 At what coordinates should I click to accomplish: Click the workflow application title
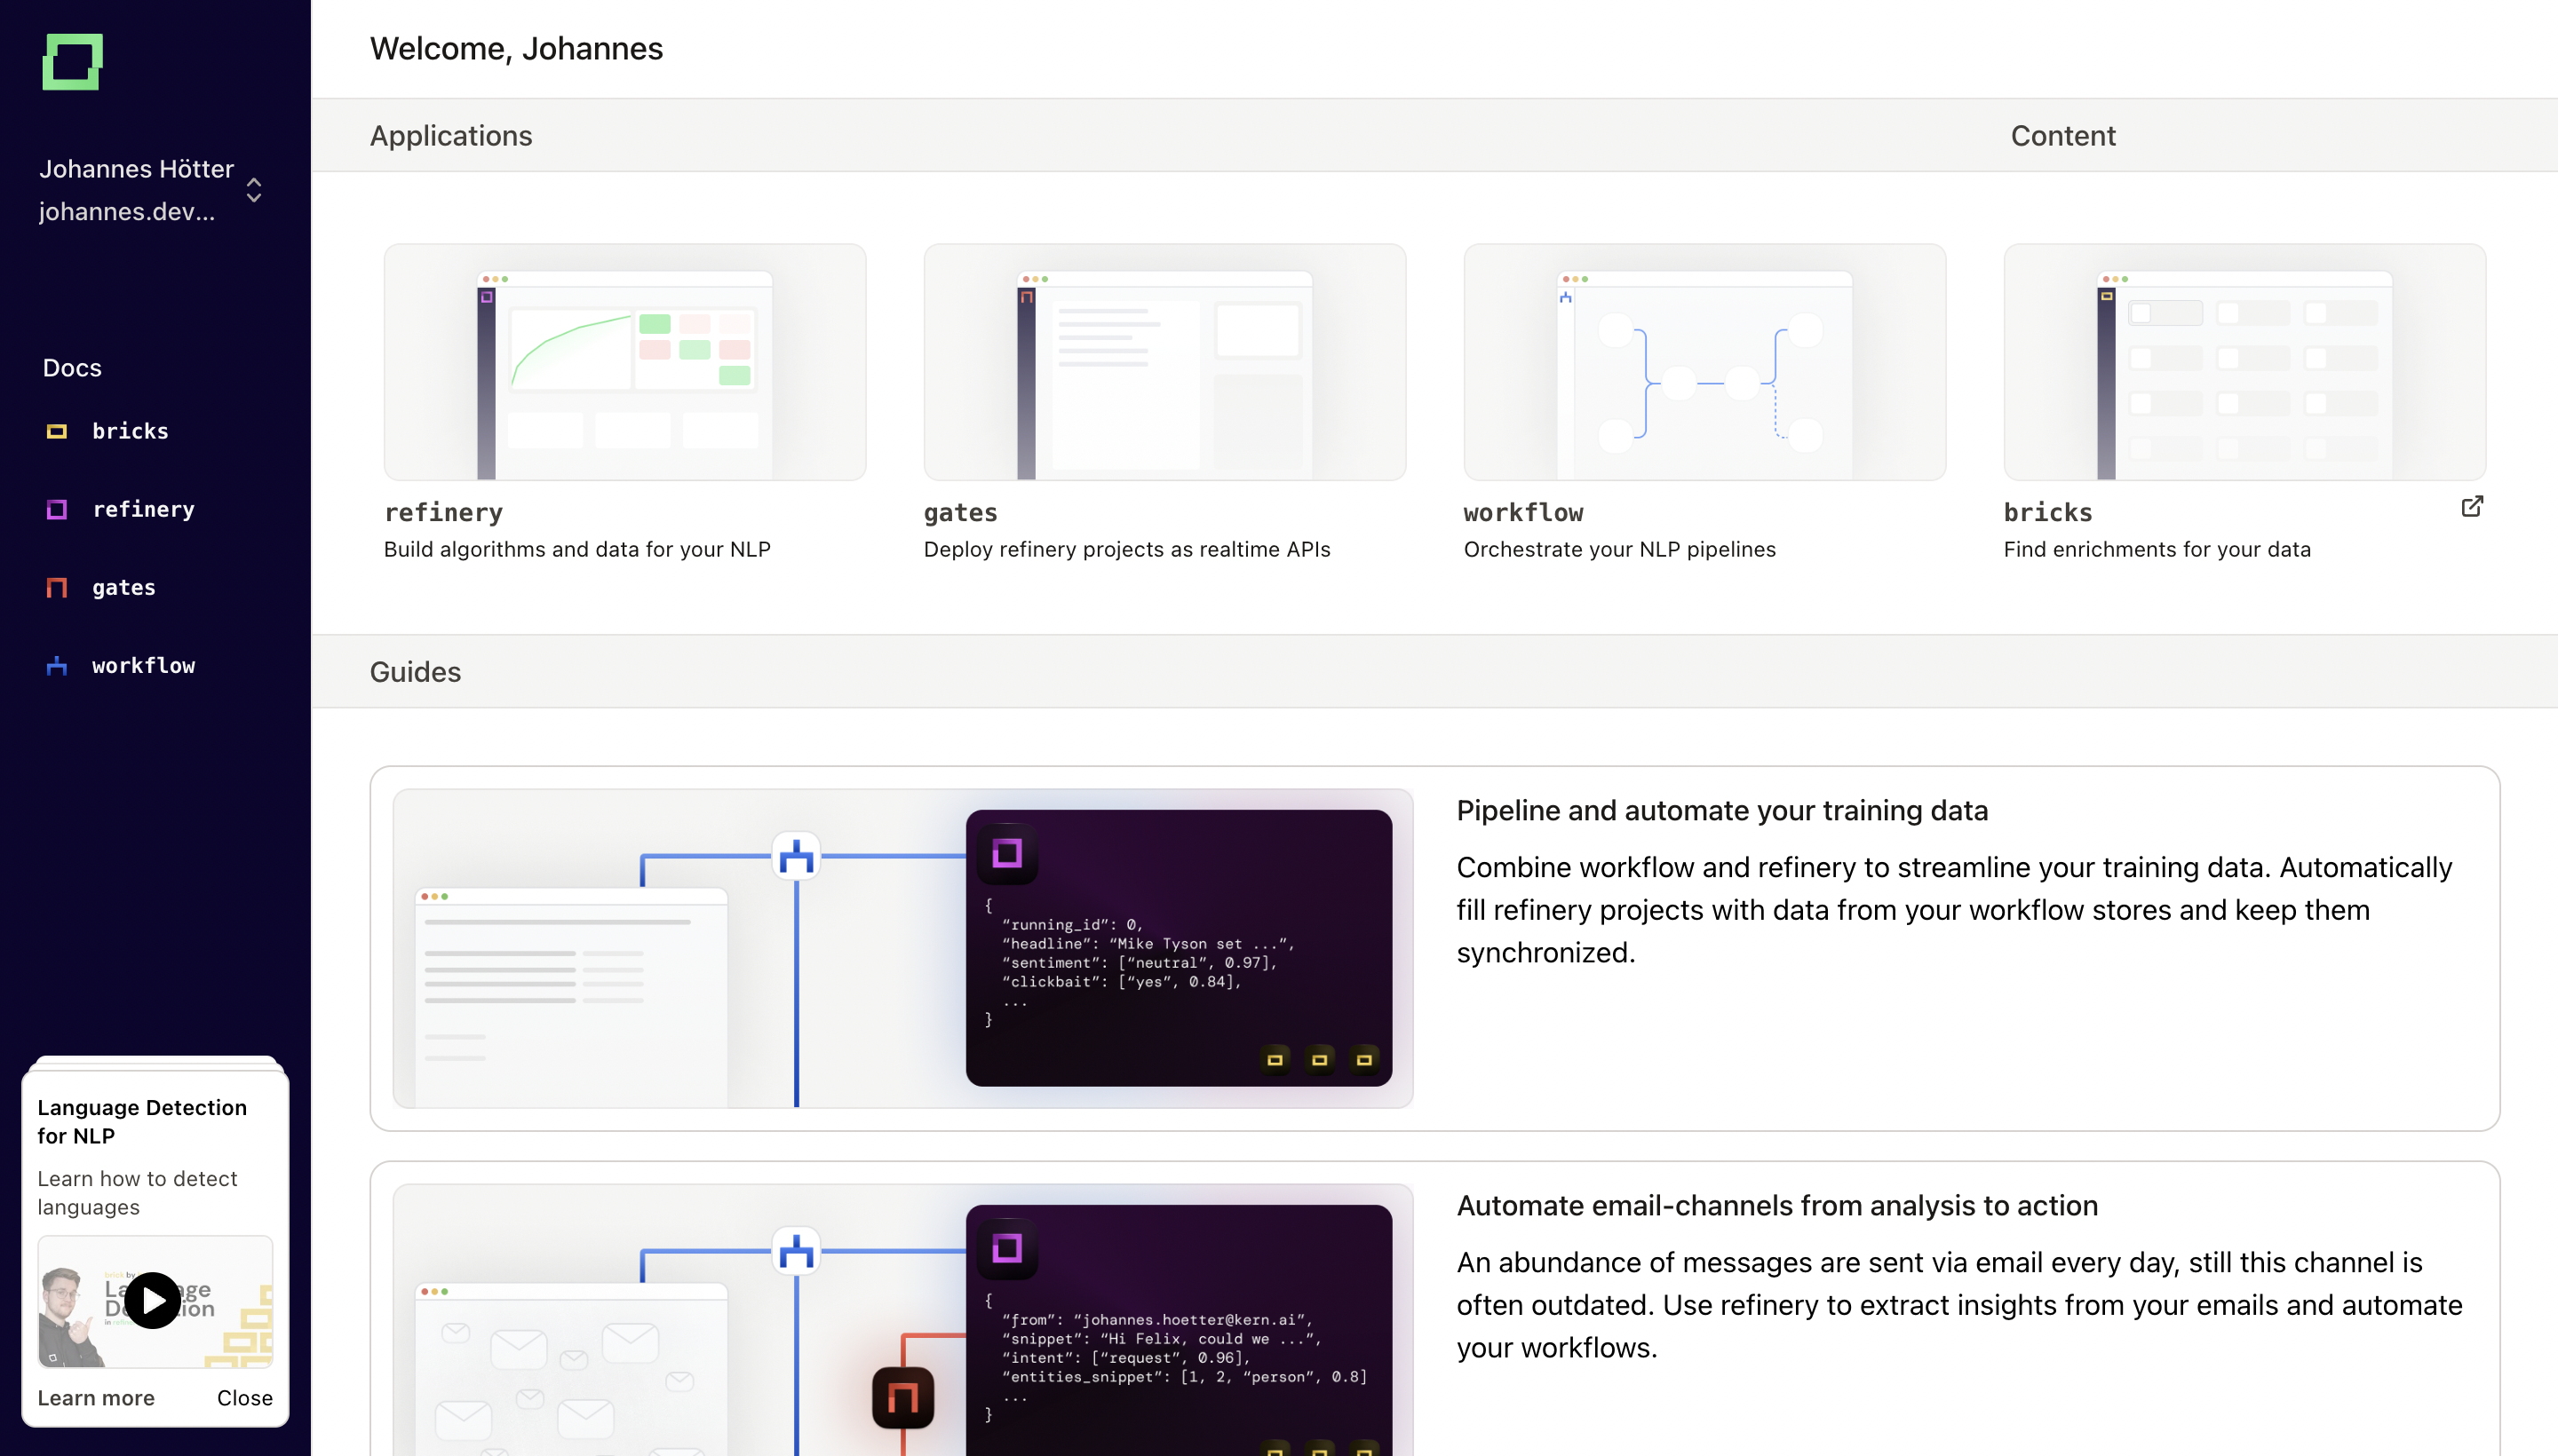click(1523, 512)
